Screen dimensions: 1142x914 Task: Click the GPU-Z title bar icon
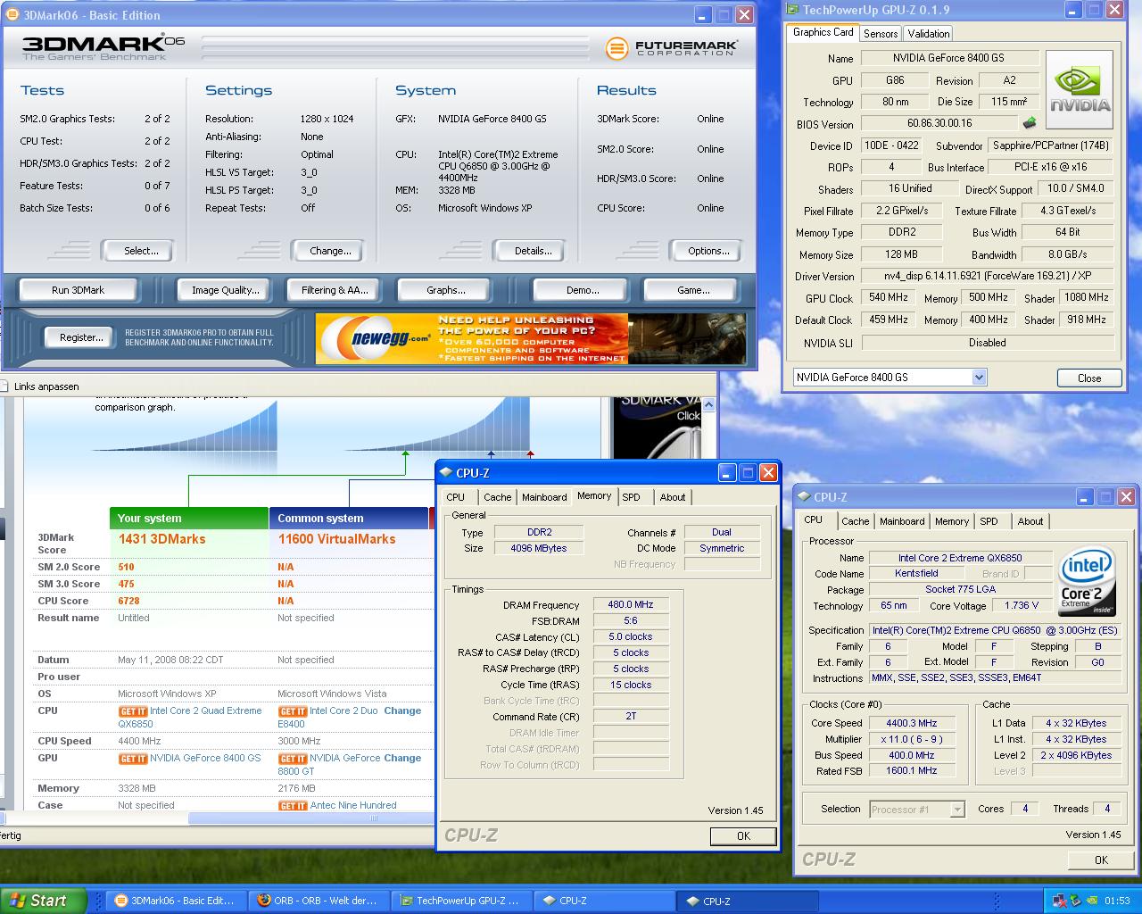coord(793,11)
